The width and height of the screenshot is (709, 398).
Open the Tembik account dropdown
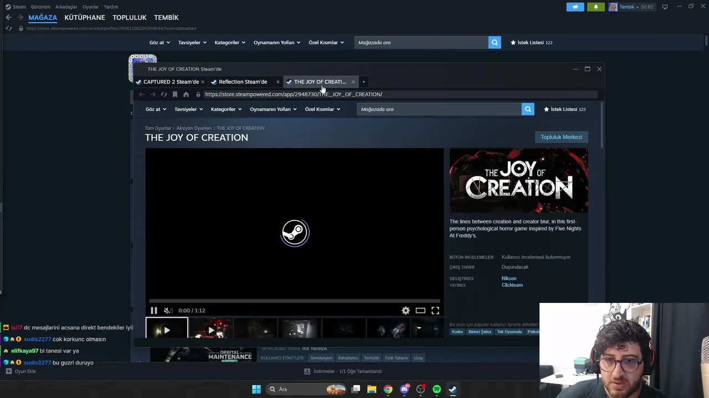631,7
